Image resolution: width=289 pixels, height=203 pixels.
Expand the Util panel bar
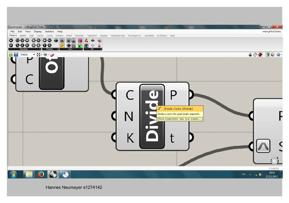click(93, 49)
